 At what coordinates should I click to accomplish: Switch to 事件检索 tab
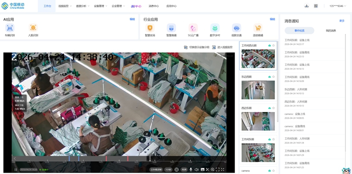300,30
